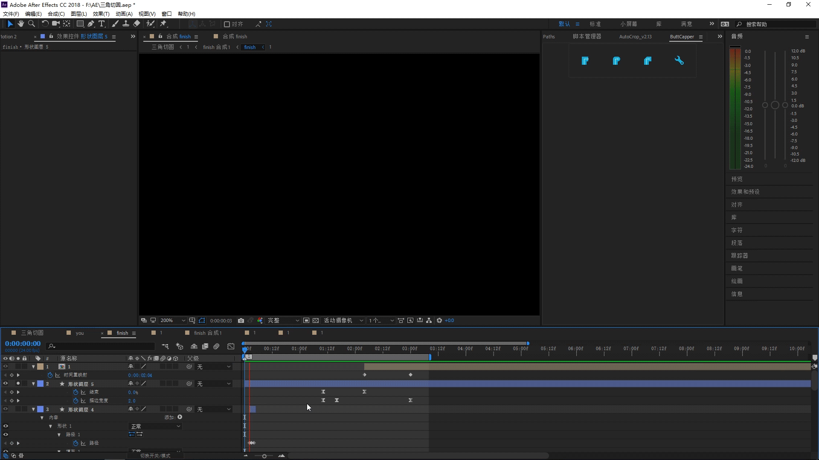Image resolution: width=819 pixels, height=460 pixels.
Task: Select the Clone Stamp tool
Action: point(126,24)
